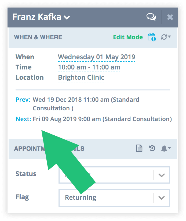Click the Franz Kafka client name
This screenshot has height=221, width=186.
(37, 17)
